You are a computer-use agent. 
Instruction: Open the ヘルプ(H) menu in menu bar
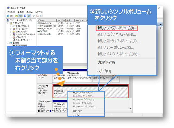point(39,12)
